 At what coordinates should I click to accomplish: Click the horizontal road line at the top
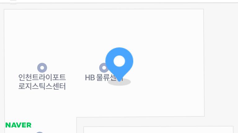(x=119, y=3)
